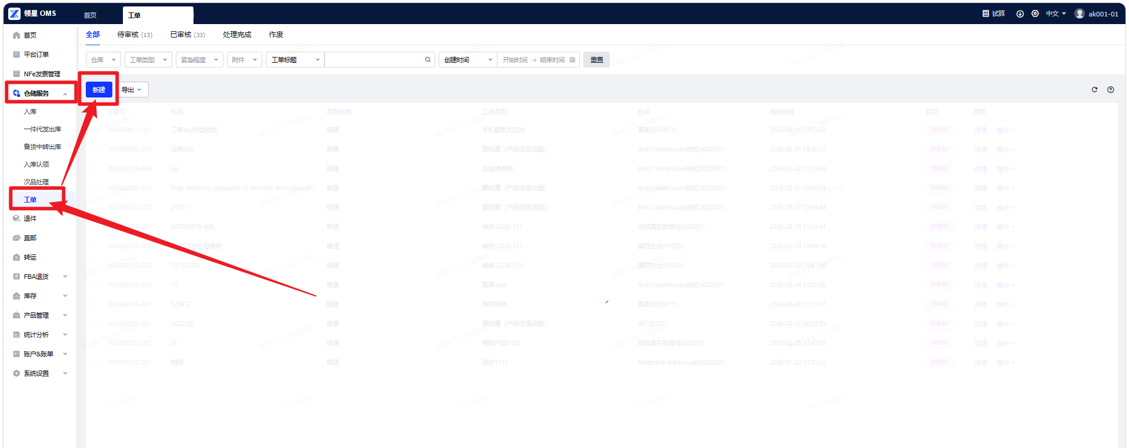Click the 结束时间 end date field
1129x448 pixels.
tap(552, 60)
